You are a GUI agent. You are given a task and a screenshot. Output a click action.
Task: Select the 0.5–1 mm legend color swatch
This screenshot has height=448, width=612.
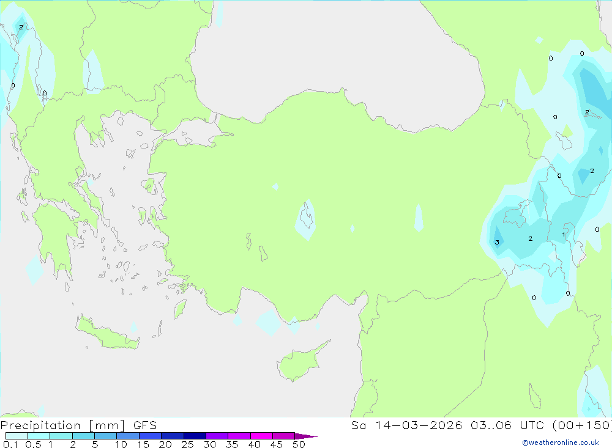[x=39, y=436]
